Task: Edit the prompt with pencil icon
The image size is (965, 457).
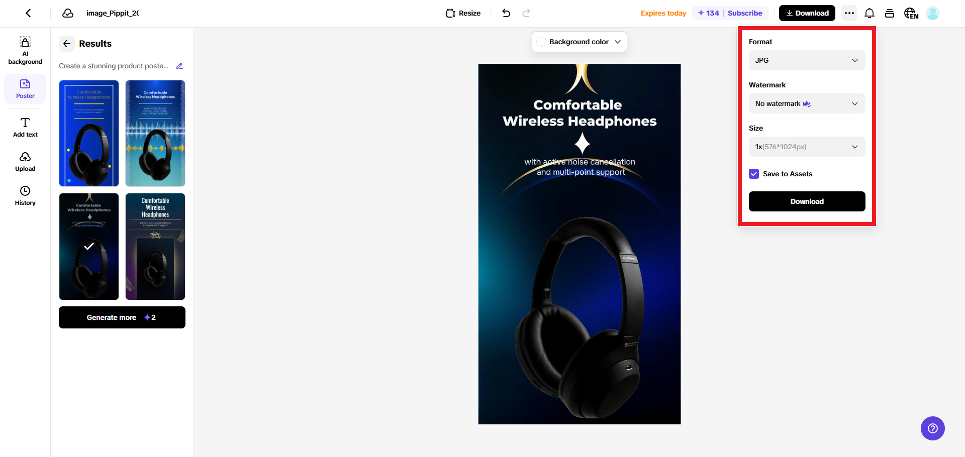Action: coord(179,66)
